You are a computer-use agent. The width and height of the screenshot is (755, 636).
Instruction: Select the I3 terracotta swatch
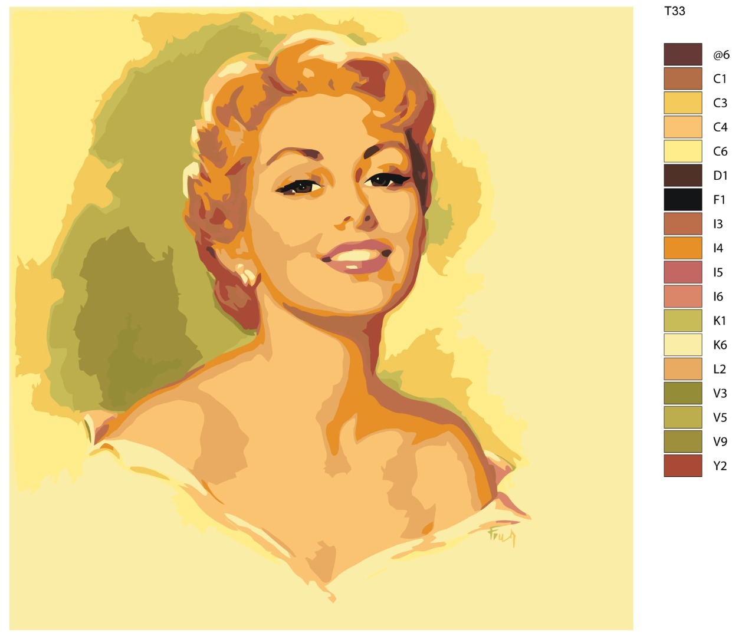[x=682, y=223]
